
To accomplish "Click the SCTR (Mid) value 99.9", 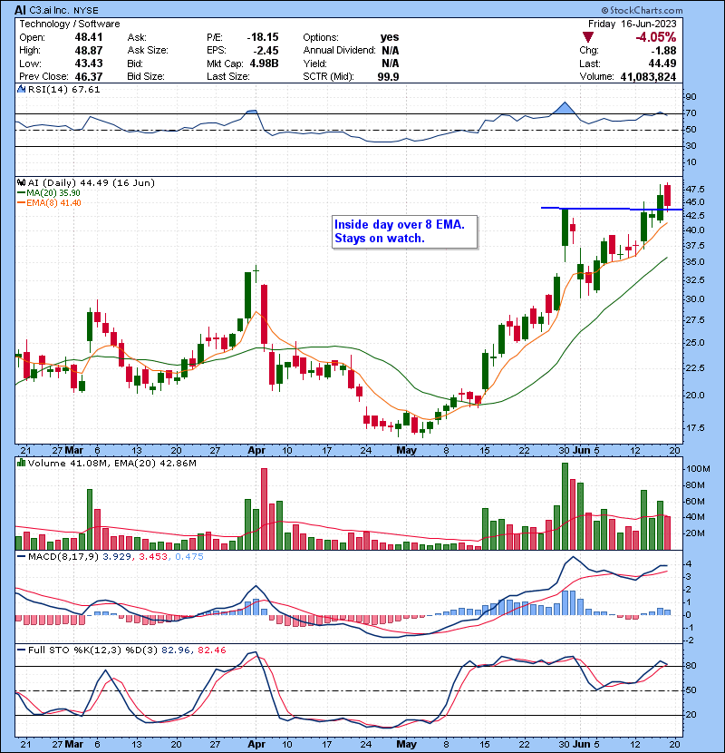I will coord(388,76).
